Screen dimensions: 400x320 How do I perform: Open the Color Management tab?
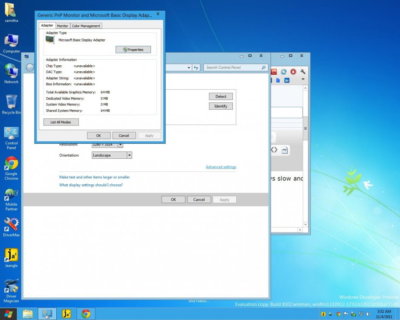[86, 26]
